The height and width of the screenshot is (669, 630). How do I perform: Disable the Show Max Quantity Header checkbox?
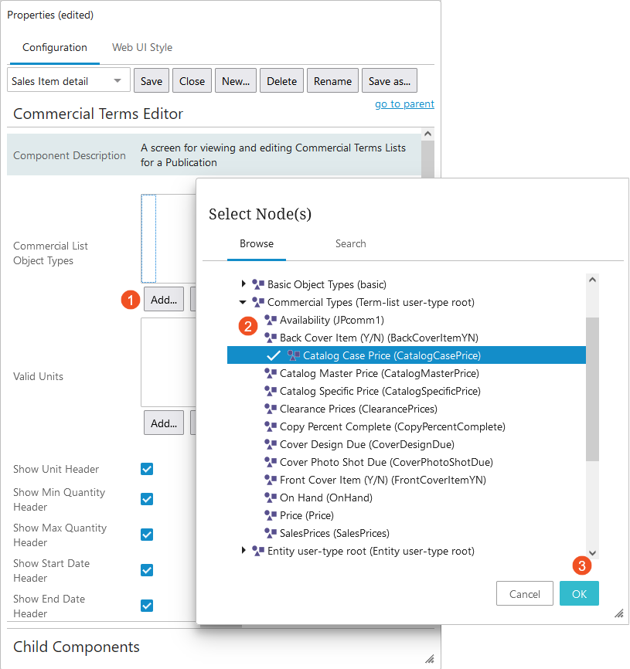(147, 535)
